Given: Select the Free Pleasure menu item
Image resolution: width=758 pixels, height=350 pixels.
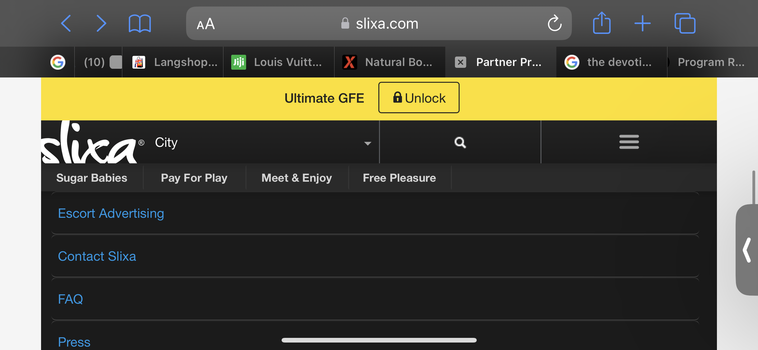Looking at the screenshot, I should (x=400, y=178).
